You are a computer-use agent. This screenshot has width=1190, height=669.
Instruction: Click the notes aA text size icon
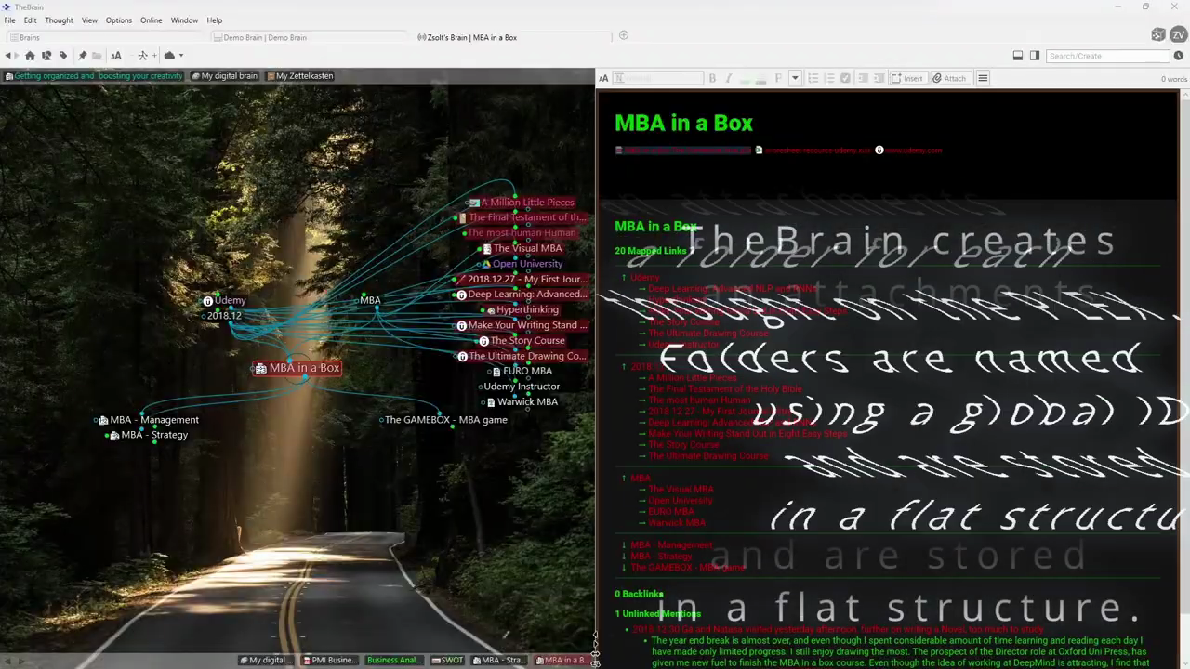603,78
